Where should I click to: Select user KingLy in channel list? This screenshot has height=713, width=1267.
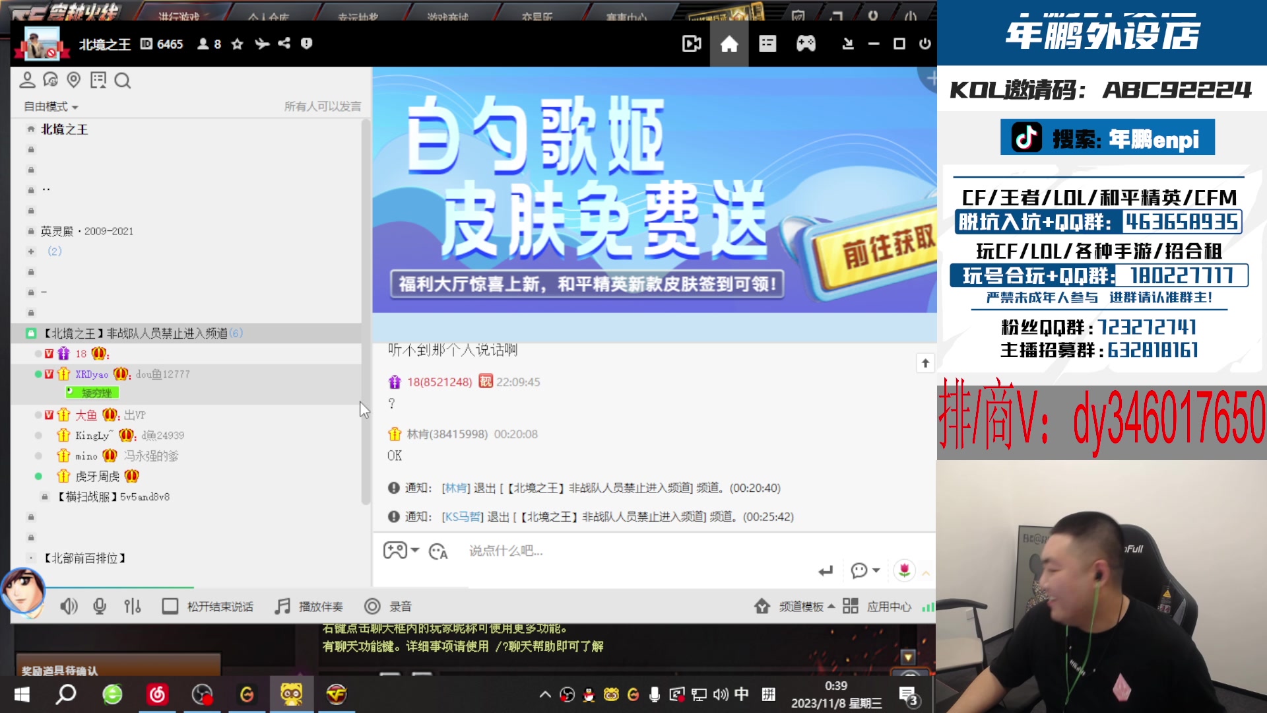tap(94, 436)
